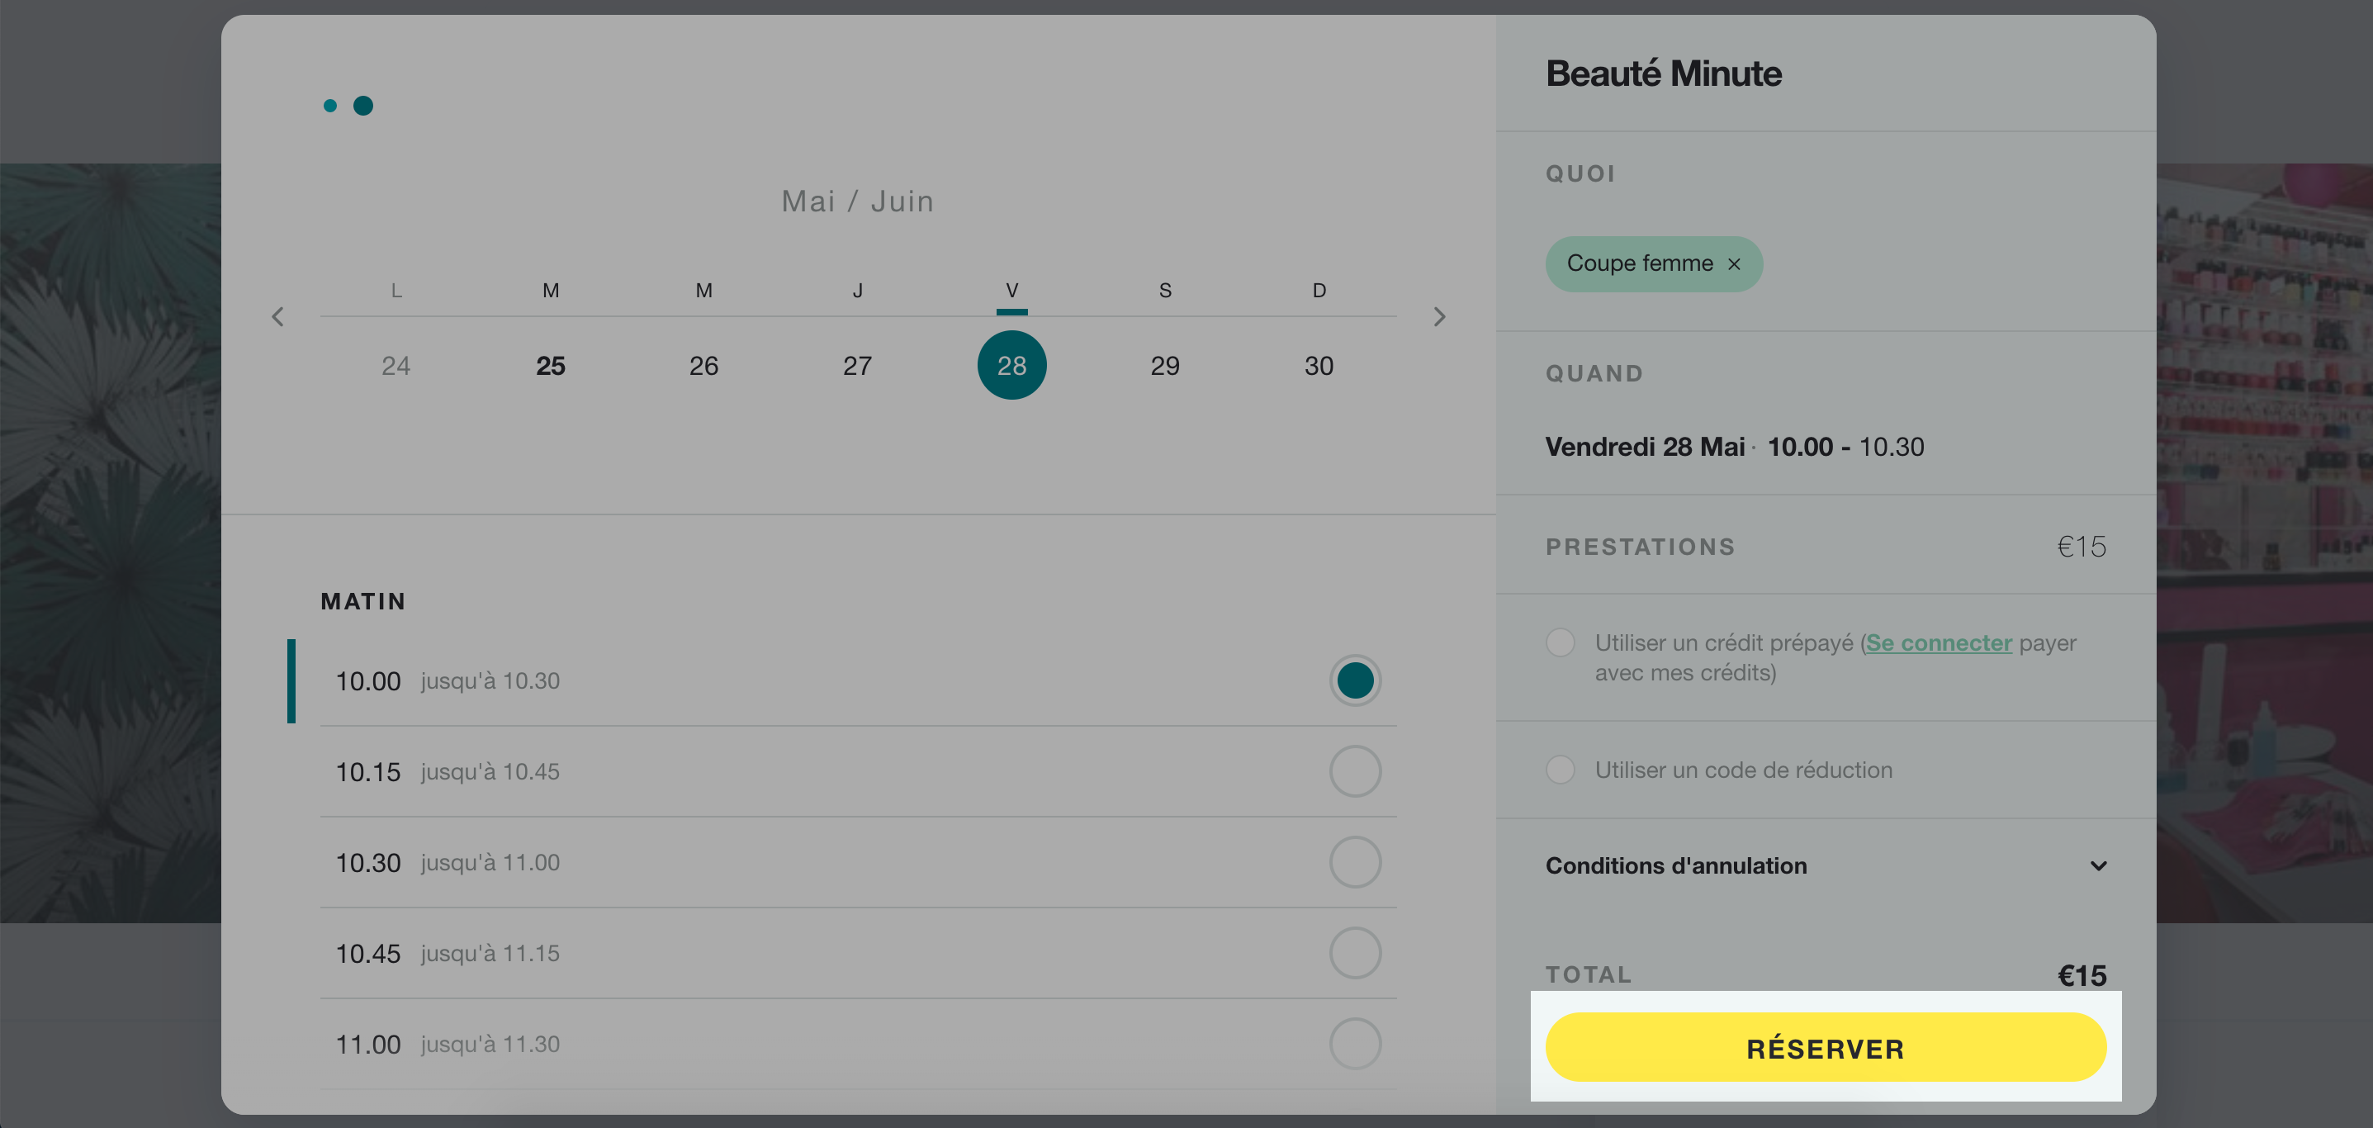This screenshot has width=2373, height=1128.
Task: Choose the 10.30 jusqu'à 11.00 slot
Action: pos(858,863)
